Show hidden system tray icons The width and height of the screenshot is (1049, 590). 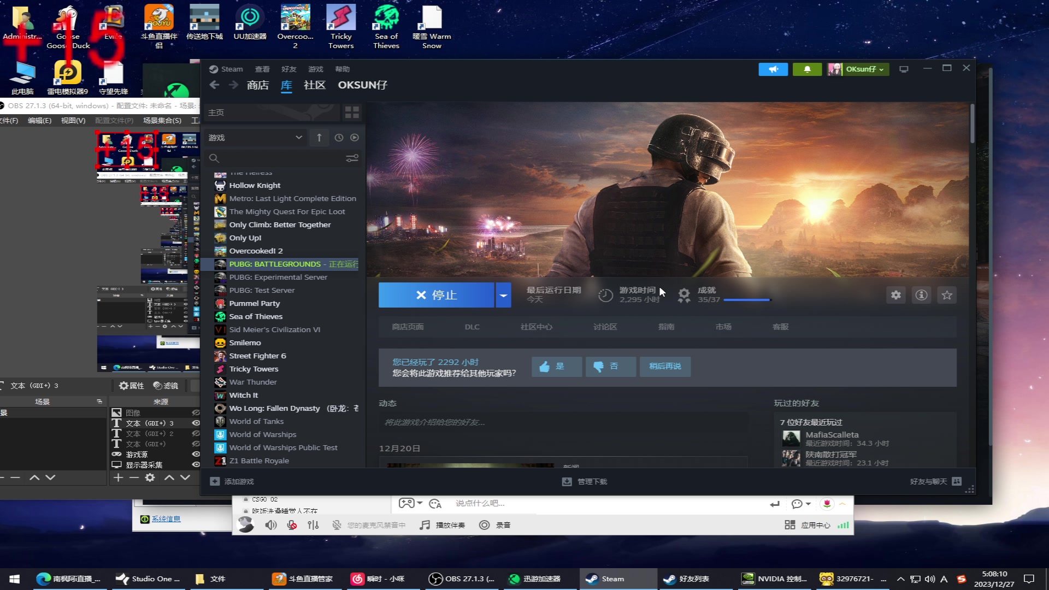click(x=901, y=579)
